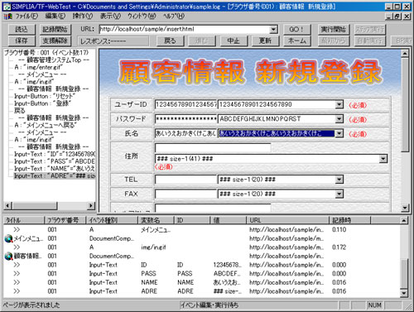Screen dimensions: 414x312
Task: Open the ヘルプ(H) menu
Action: click(x=174, y=17)
